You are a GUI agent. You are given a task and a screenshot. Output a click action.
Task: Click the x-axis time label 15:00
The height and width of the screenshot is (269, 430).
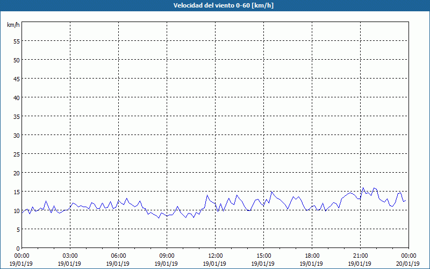click(264, 256)
